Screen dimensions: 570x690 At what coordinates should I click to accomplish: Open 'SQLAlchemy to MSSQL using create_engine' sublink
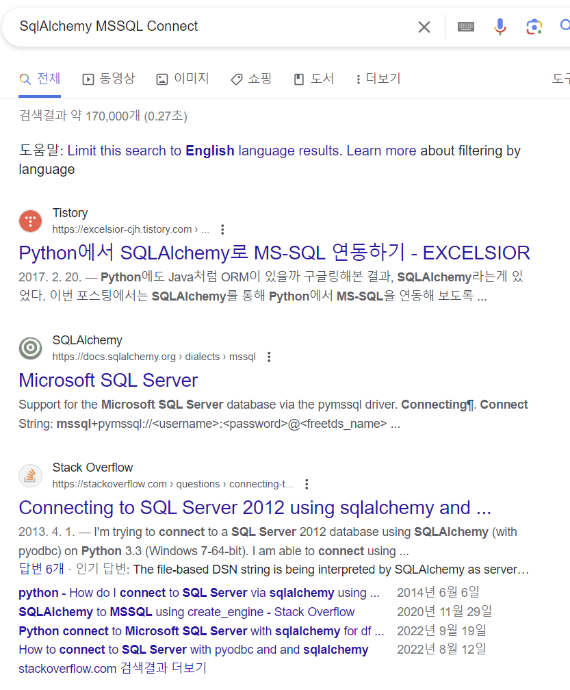coord(187,612)
